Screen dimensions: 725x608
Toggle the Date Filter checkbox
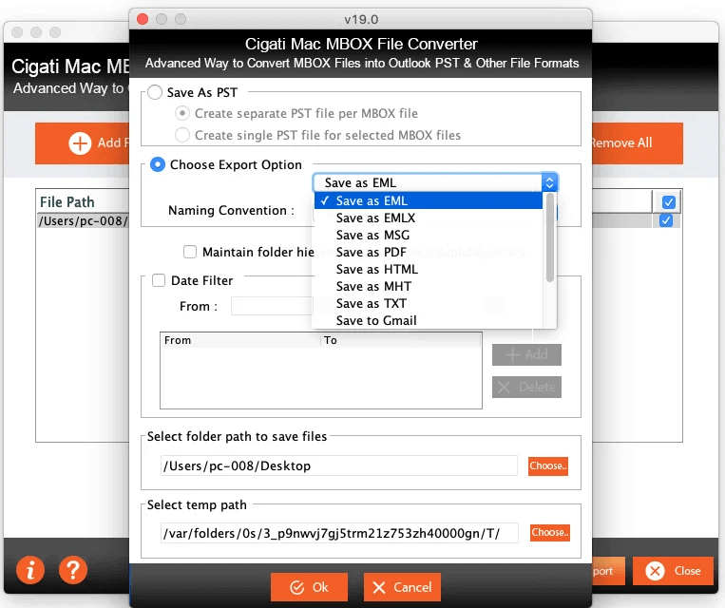point(159,280)
